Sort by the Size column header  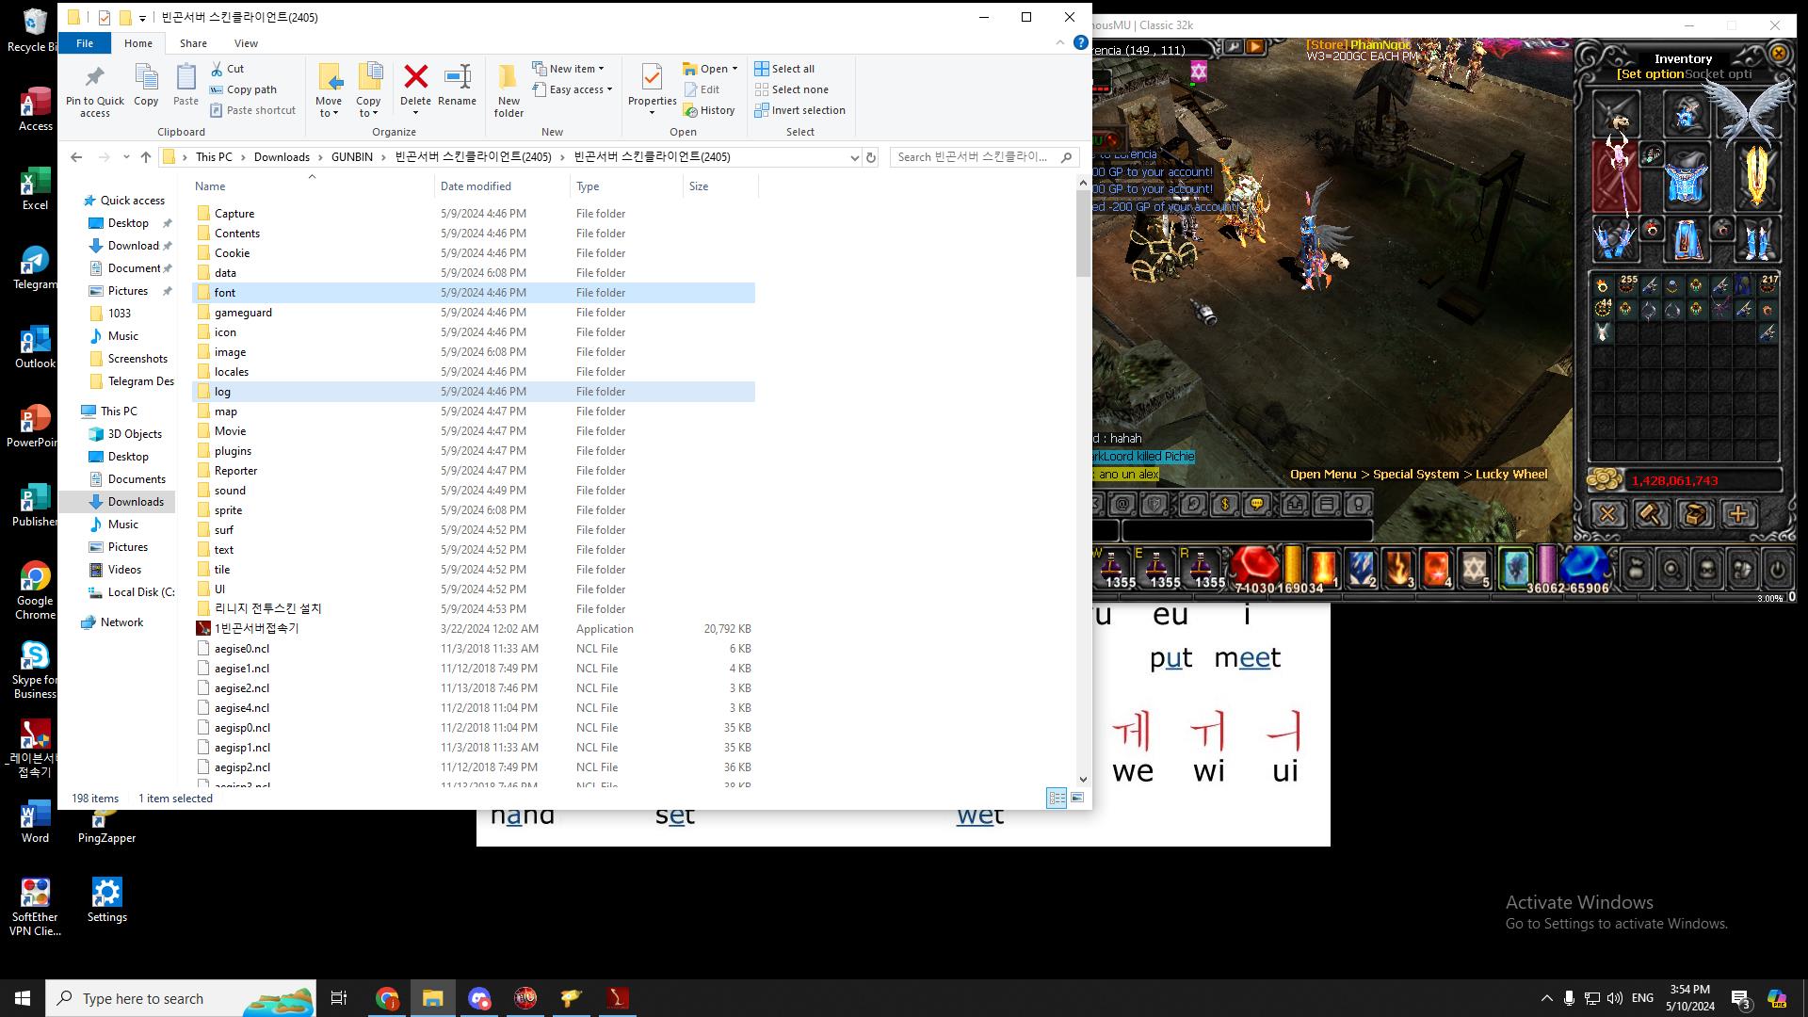tap(720, 186)
